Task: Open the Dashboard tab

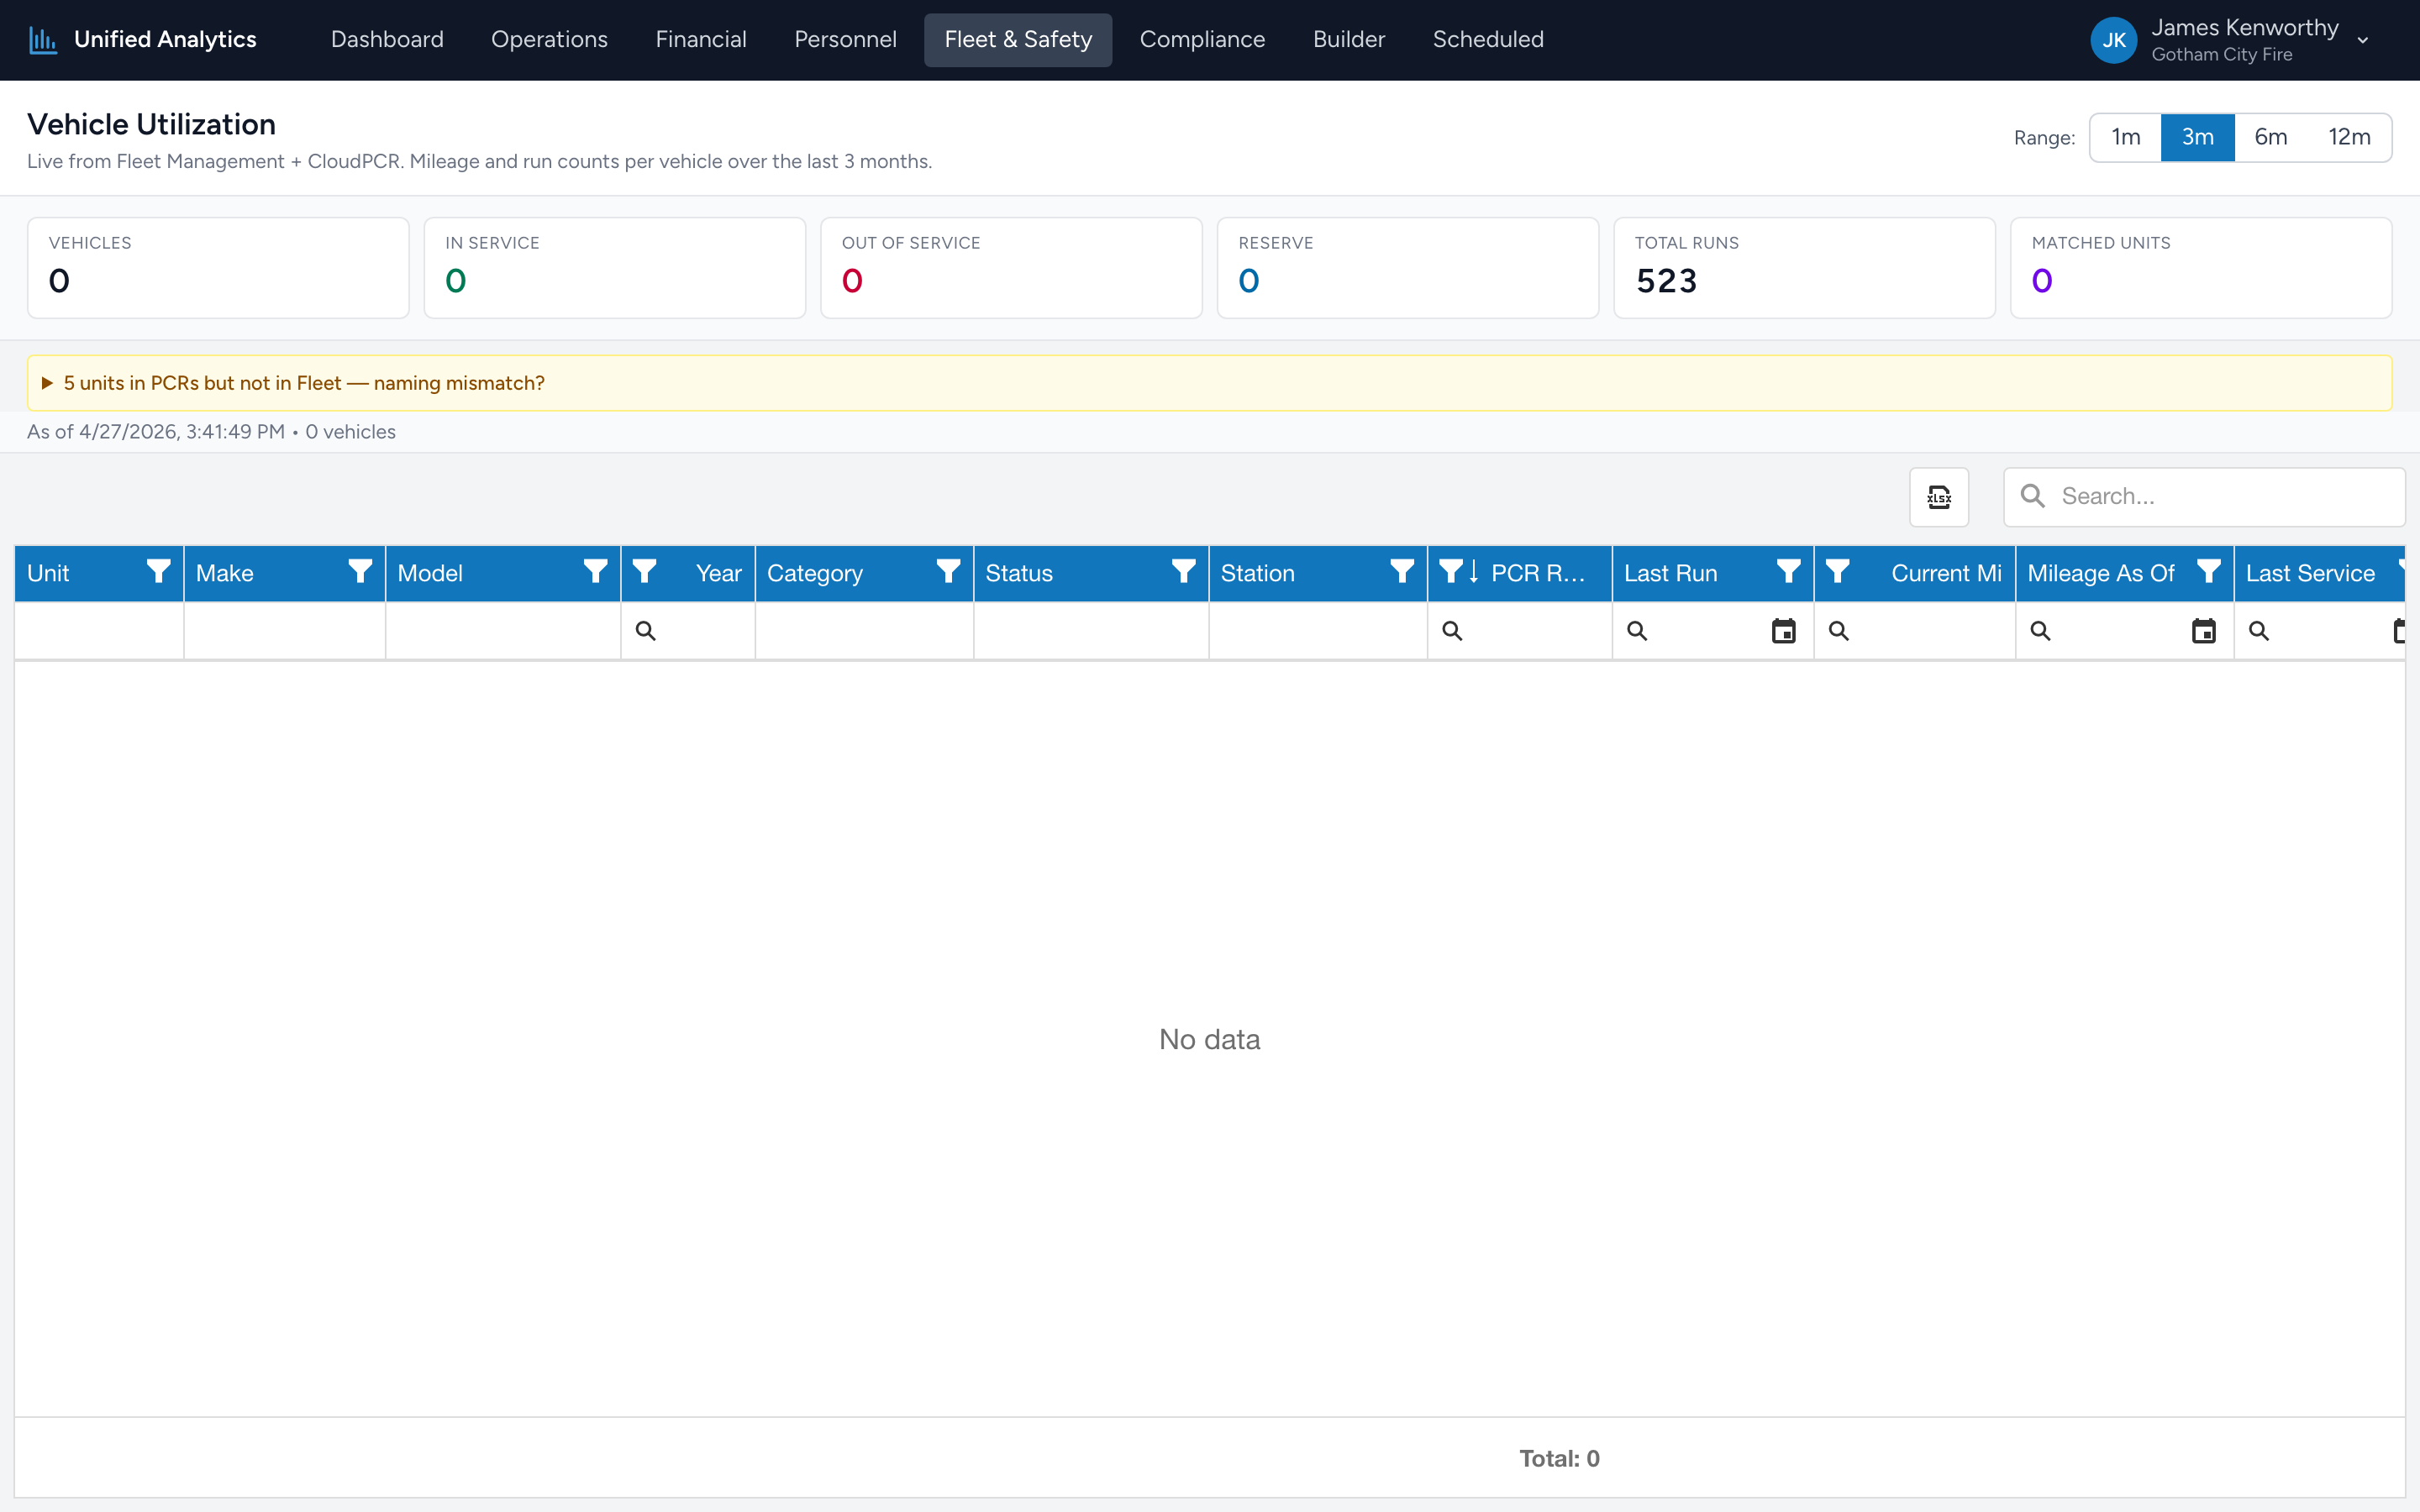Action: [x=387, y=40]
